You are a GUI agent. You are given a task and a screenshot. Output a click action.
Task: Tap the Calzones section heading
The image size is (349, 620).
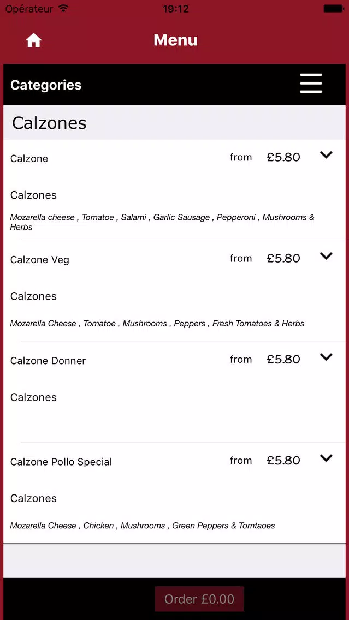(x=49, y=123)
